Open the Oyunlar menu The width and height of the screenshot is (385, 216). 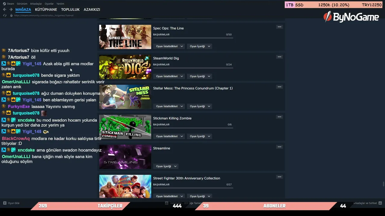(x=49, y=4)
